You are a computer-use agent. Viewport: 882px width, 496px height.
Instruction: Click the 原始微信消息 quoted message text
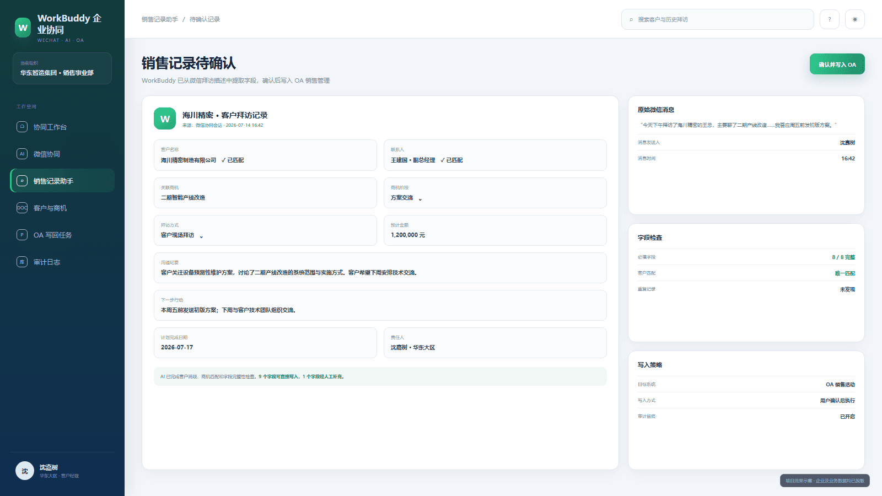coord(738,125)
